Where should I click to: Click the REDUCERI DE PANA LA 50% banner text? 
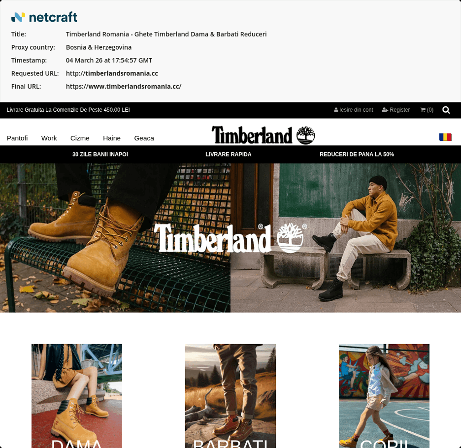pyautogui.click(x=357, y=154)
